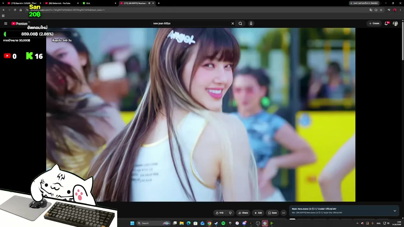Open Chrome three-dot menu

400,10
